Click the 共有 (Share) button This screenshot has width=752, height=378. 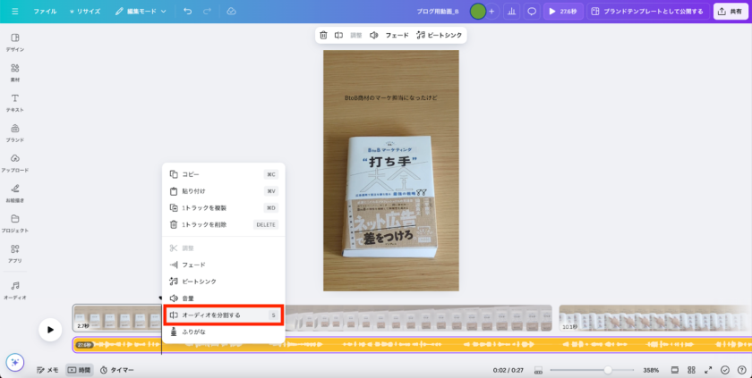(x=731, y=12)
